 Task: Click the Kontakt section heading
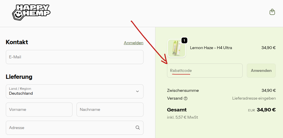click(17, 42)
